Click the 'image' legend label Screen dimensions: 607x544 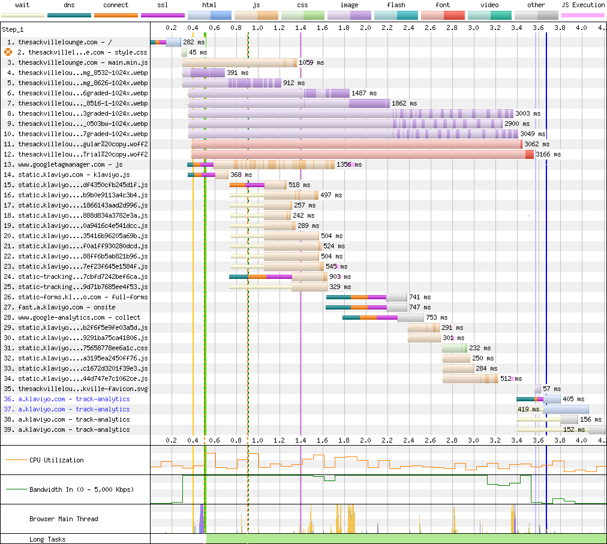(x=349, y=5)
